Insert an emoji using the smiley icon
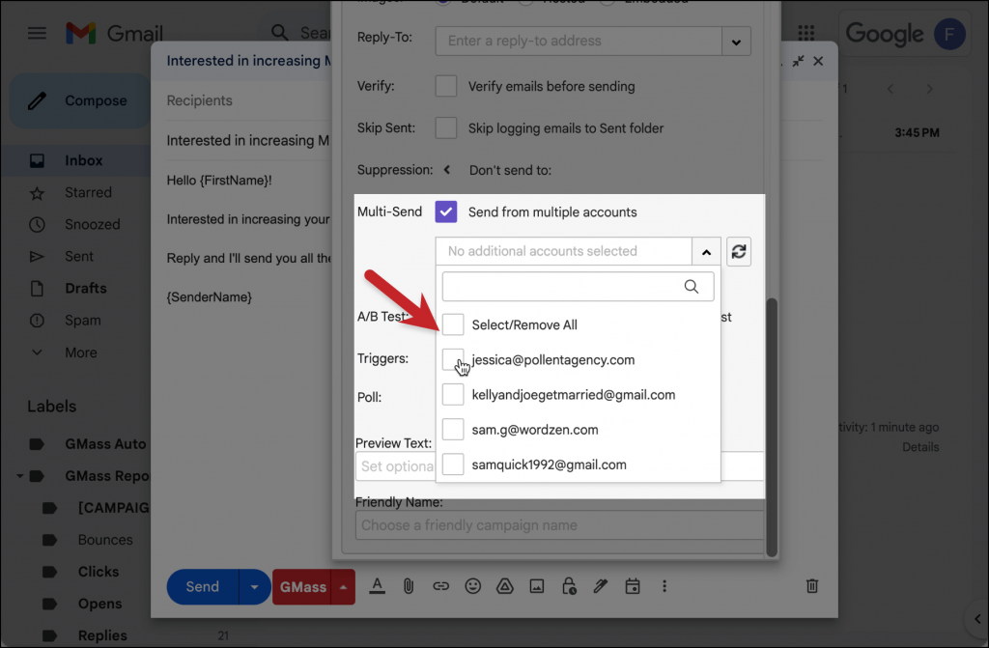The height and width of the screenshot is (648, 989). click(x=472, y=586)
